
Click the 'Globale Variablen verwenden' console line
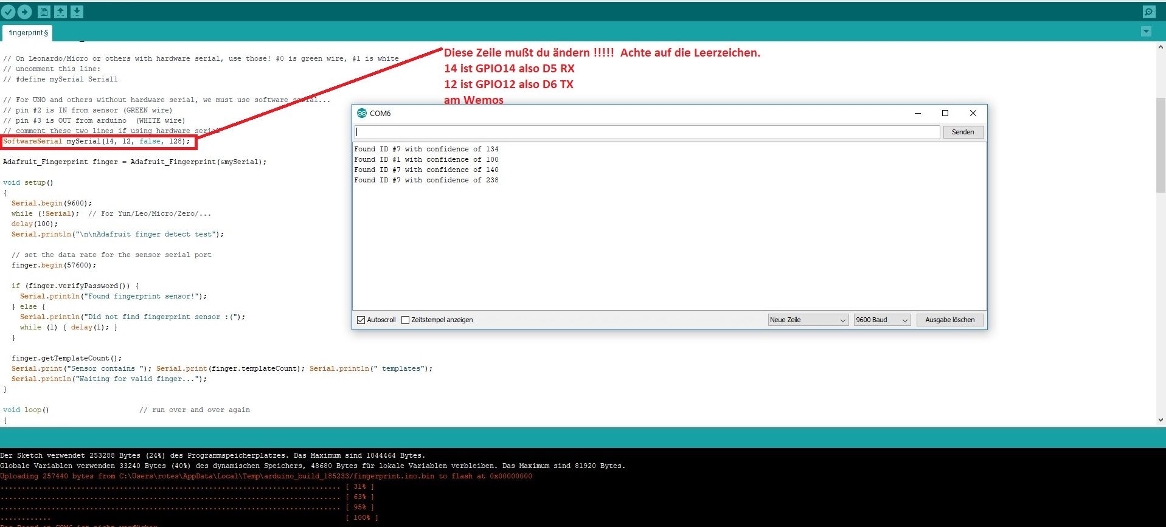(x=313, y=466)
